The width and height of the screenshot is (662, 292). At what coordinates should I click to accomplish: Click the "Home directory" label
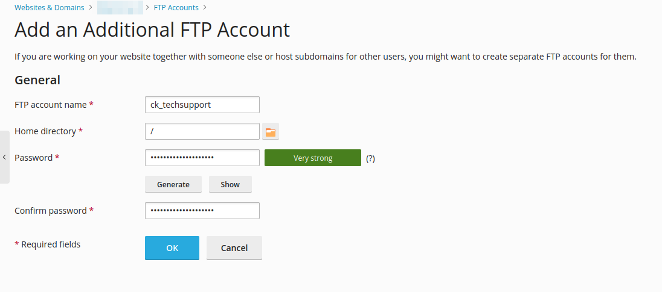coord(45,131)
